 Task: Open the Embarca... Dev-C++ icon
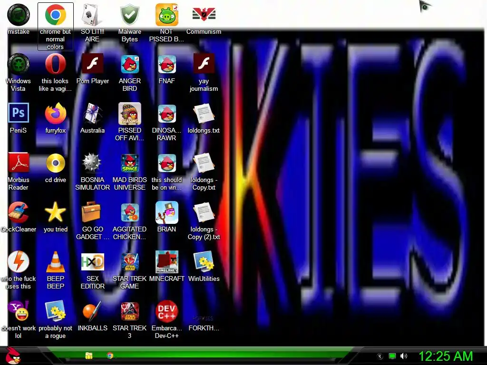pos(167,311)
